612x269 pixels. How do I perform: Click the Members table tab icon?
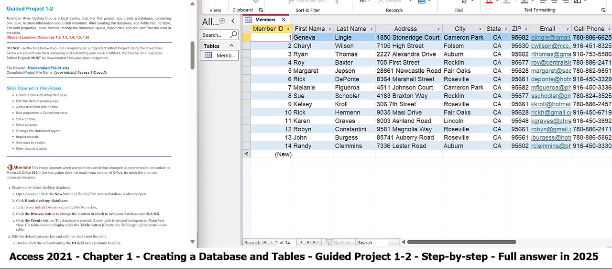[249, 20]
